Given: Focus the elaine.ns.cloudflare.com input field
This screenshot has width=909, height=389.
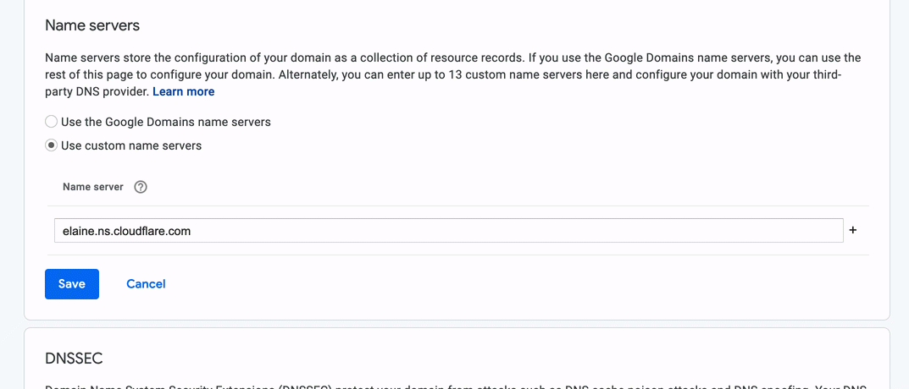Looking at the screenshot, I should tap(449, 230).
